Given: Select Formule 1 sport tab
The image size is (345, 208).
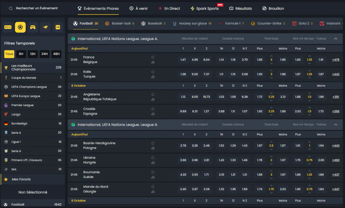Looking at the screenshot, I should tap(231, 23).
